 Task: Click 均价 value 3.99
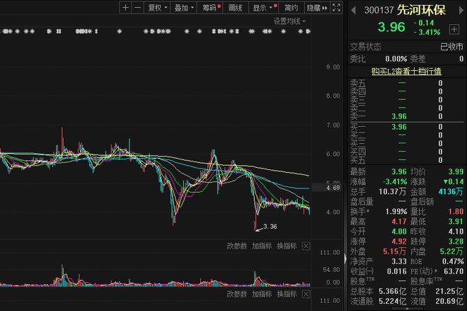[456, 171]
